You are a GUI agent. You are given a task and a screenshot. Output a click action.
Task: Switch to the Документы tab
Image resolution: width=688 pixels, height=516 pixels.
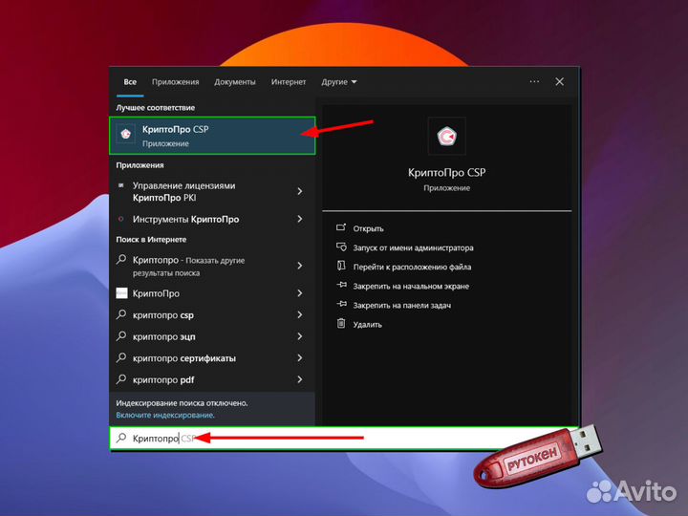pyautogui.click(x=235, y=82)
